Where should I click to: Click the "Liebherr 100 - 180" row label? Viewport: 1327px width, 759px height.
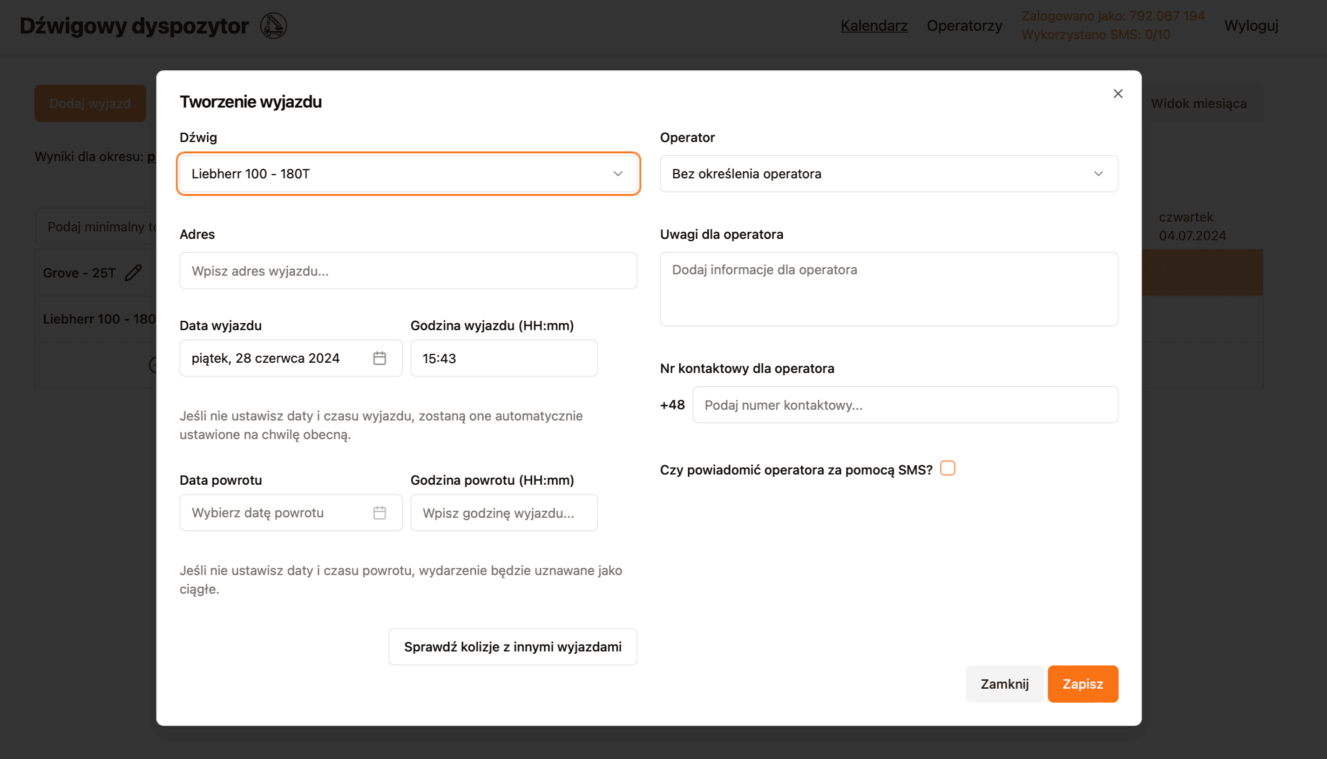[99, 319]
